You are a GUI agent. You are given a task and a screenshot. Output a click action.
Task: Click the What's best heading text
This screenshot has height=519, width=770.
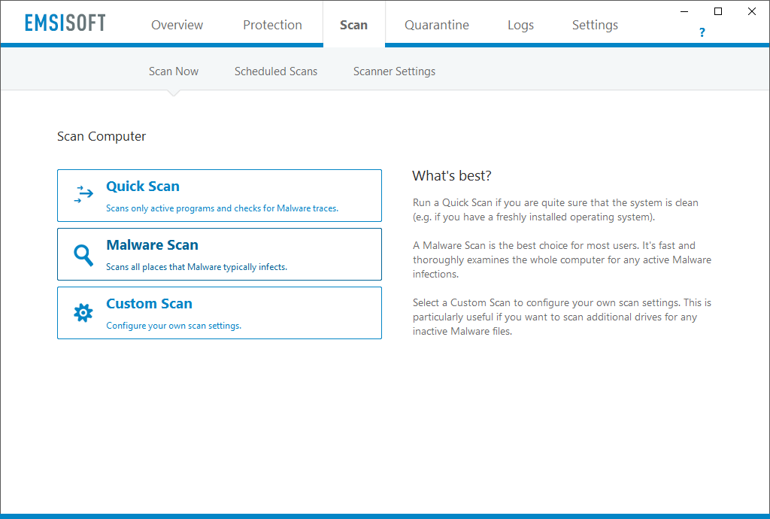(x=451, y=175)
